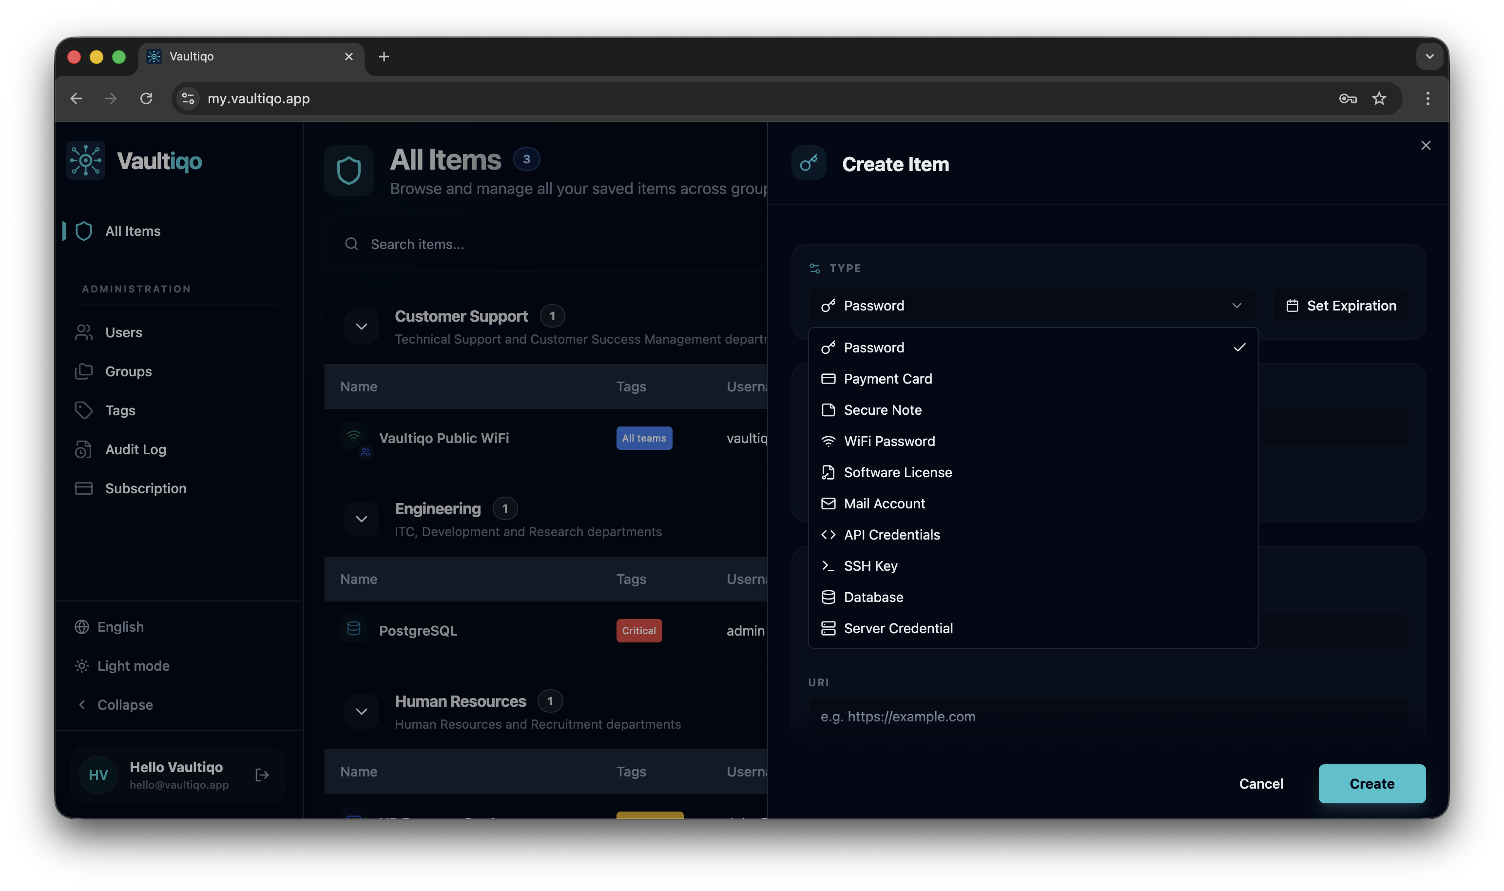This screenshot has width=1504, height=891.
Task: Open the Subscription card icon
Action: pos(83,489)
